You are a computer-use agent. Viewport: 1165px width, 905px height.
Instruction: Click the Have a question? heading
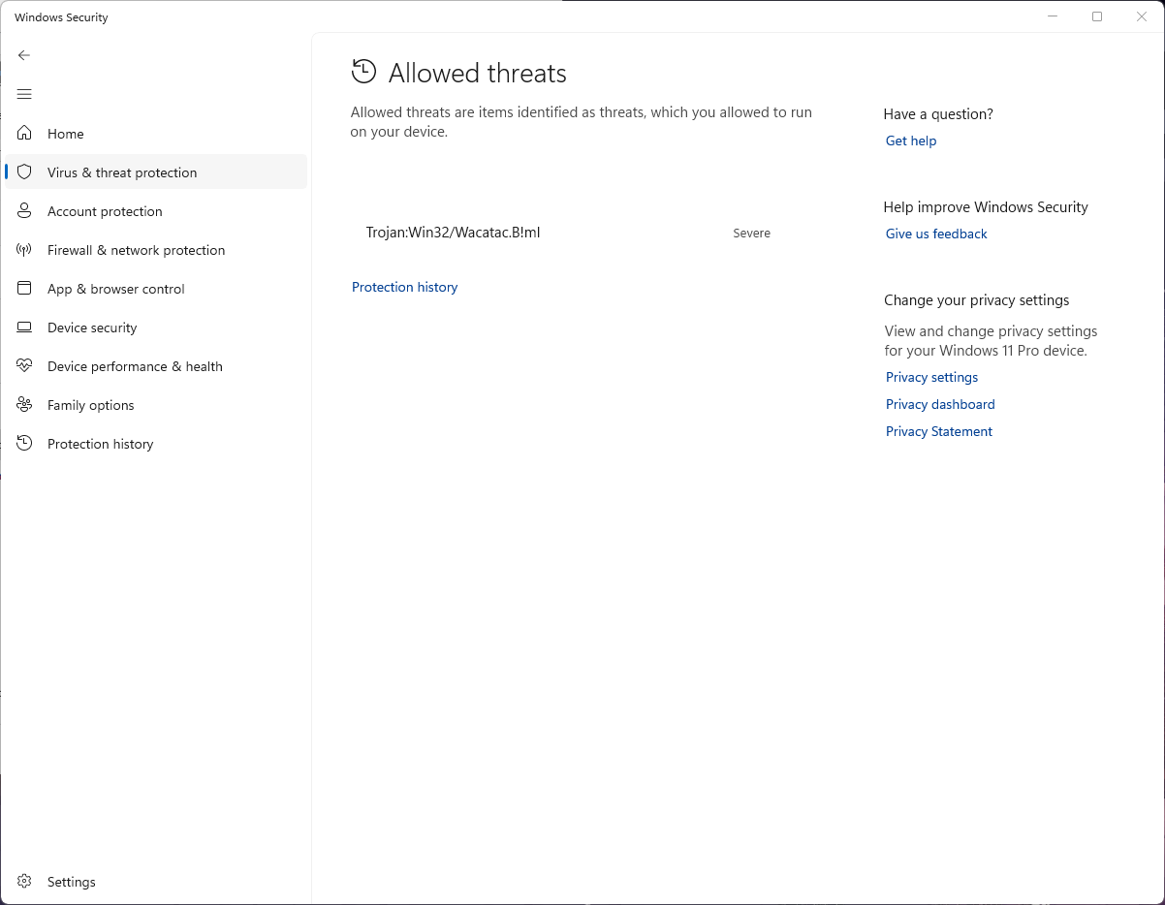pyautogui.click(x=938, y=114)
